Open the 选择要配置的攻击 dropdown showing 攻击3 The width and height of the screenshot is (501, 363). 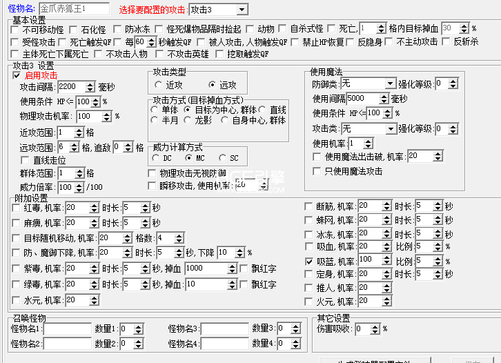241,9
